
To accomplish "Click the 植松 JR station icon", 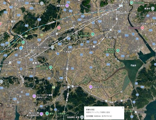I will click(69, 87).
